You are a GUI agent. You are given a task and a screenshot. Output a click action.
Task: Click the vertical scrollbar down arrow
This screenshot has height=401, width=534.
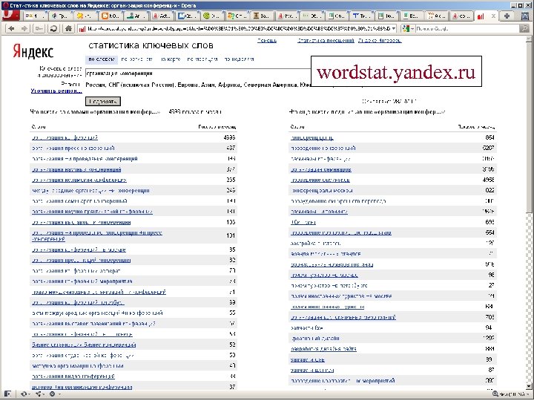point(530,385)
